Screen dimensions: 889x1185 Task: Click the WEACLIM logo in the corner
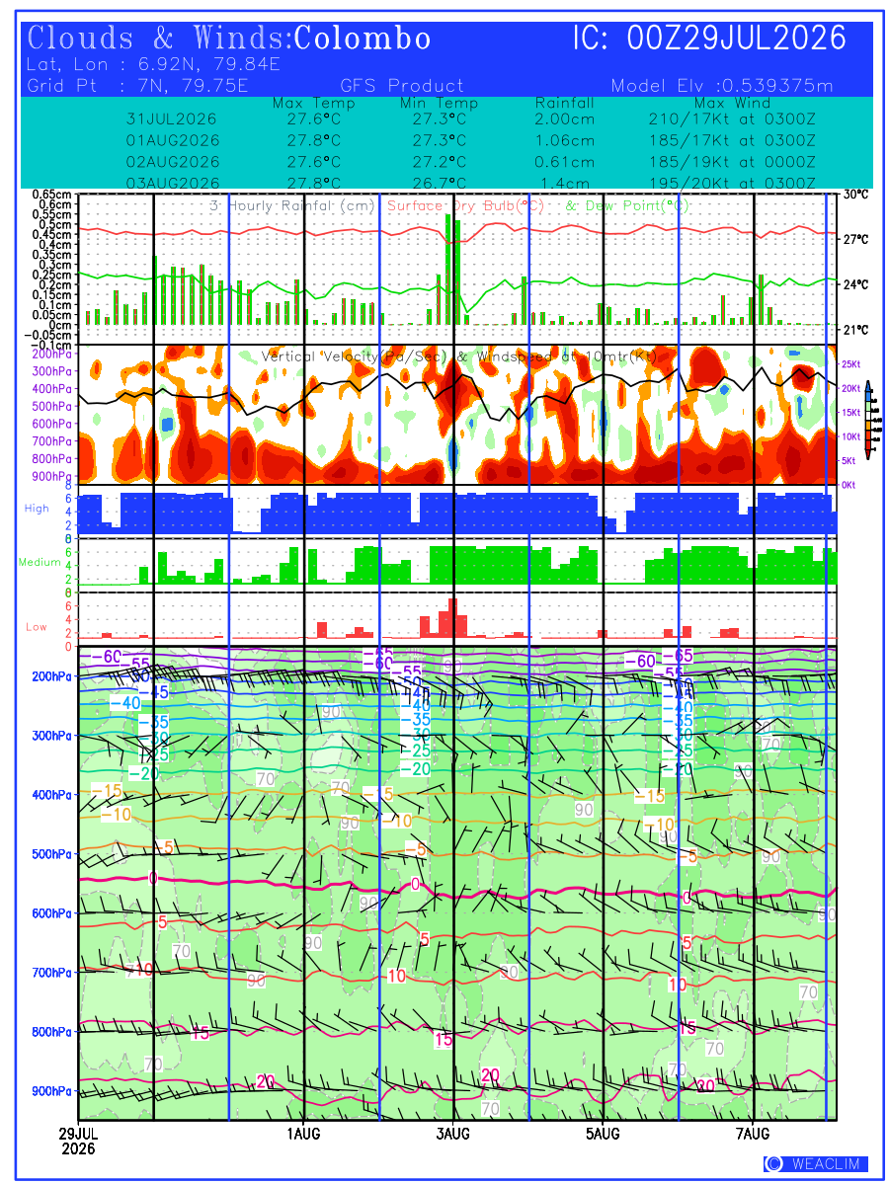click(x=816, y=1163)
